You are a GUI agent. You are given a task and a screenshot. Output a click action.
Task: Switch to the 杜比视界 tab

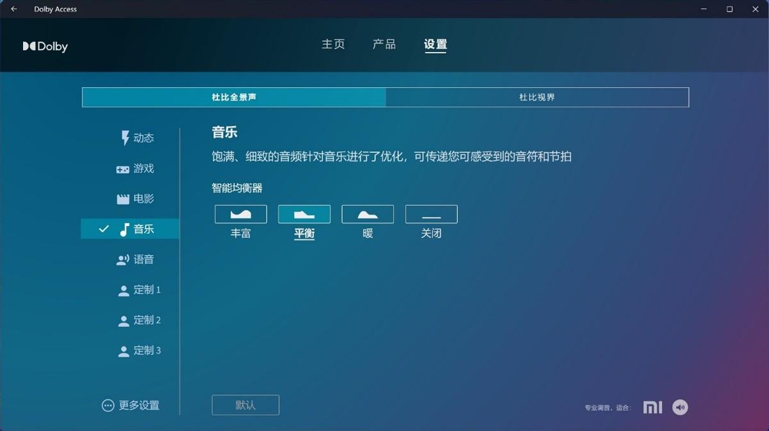point(537,97)
